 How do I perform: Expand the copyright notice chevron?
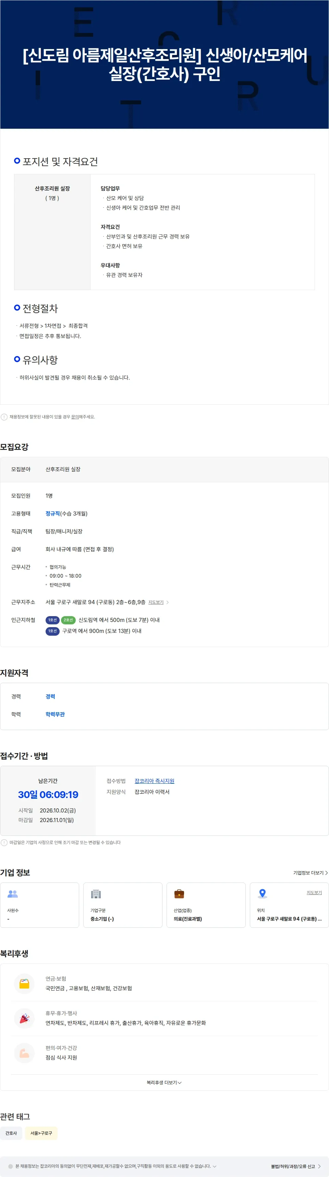click(215, 1166)
